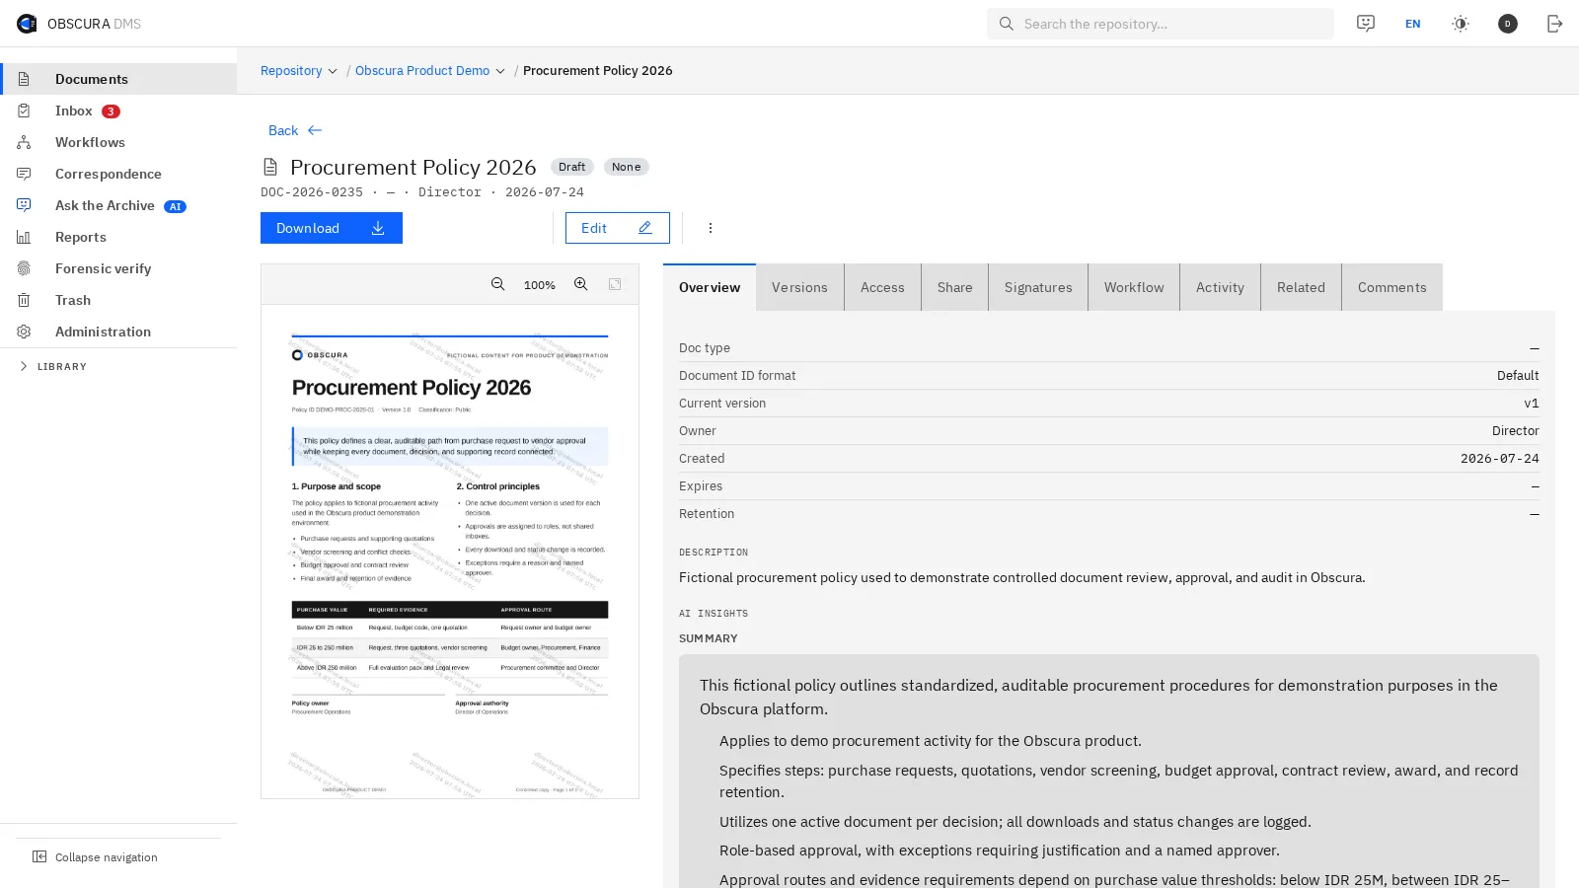The width and height of the screenshot is (1579, 888).
Task: Click the 100% zoom level value
Action: [540, 285]
